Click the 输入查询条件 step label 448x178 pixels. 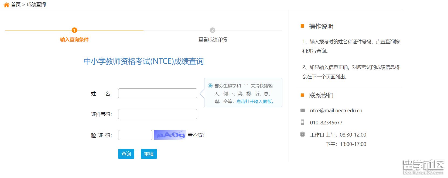click(74, 40)
